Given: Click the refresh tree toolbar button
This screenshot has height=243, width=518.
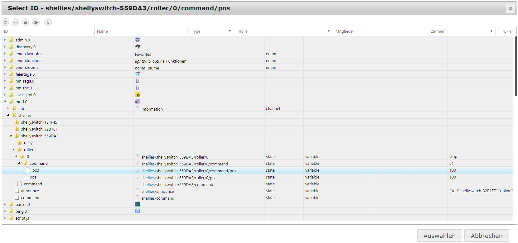Looking at the screenshot, I should pyautogui.click(x=5, y=22).
